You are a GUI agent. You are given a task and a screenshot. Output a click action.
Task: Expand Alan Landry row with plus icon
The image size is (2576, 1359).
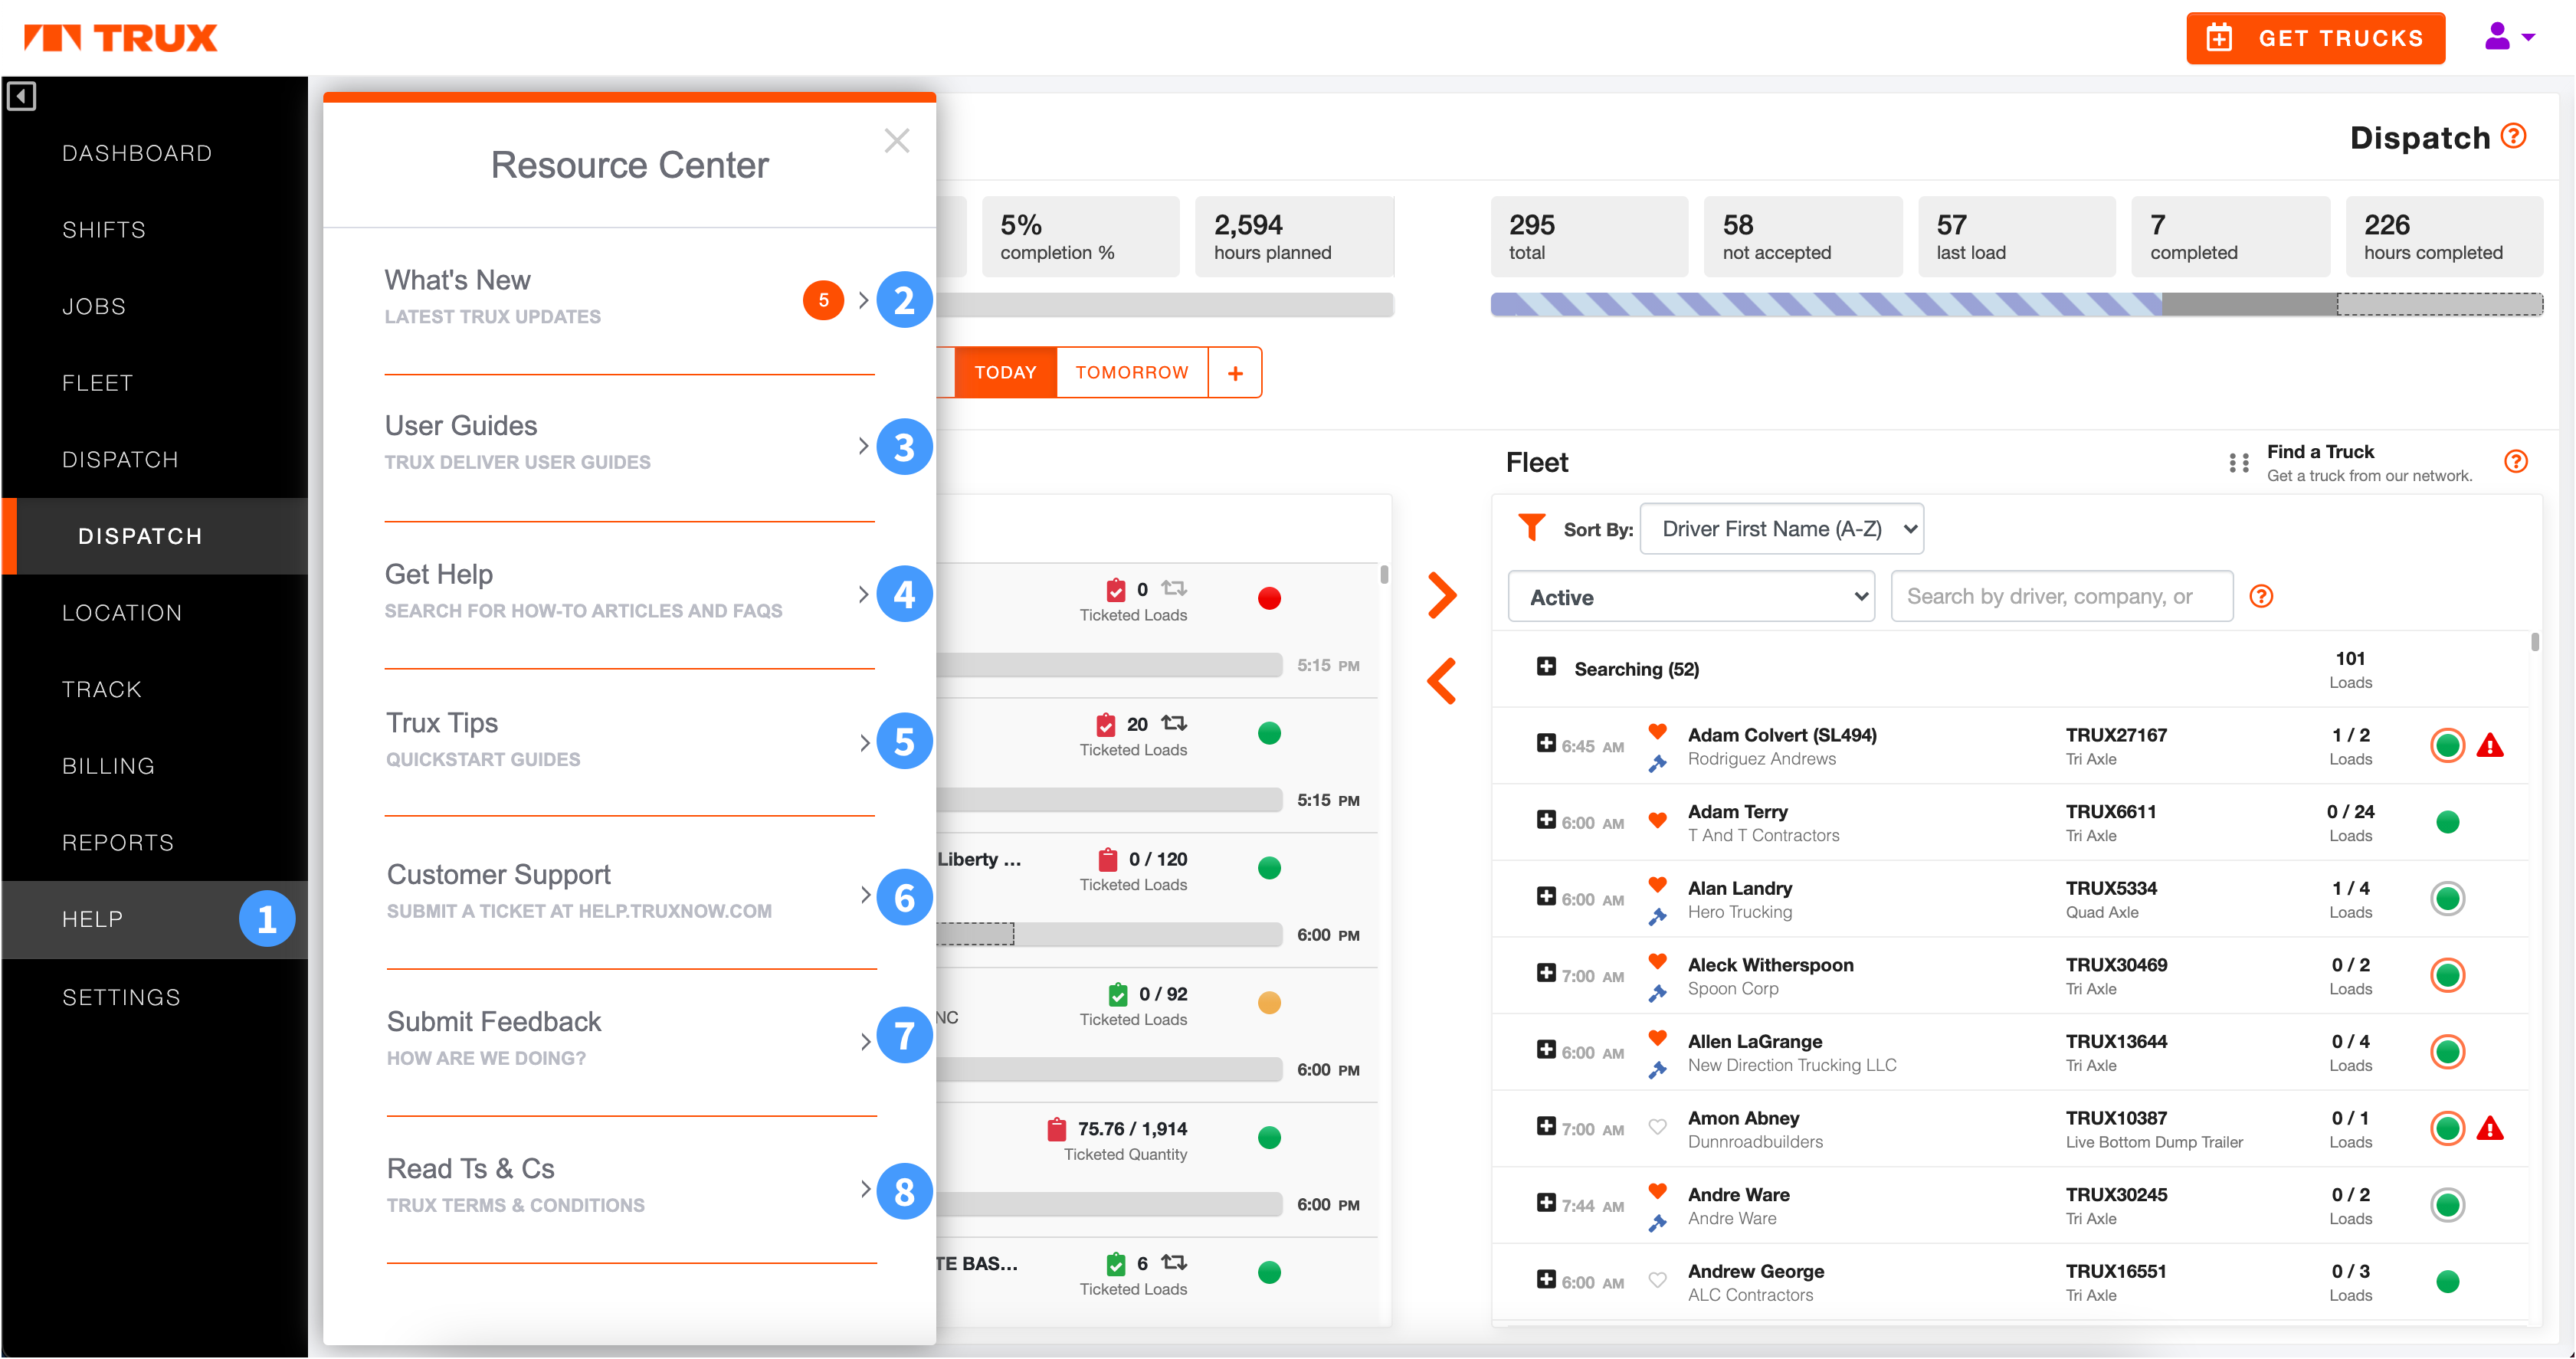1545,896
